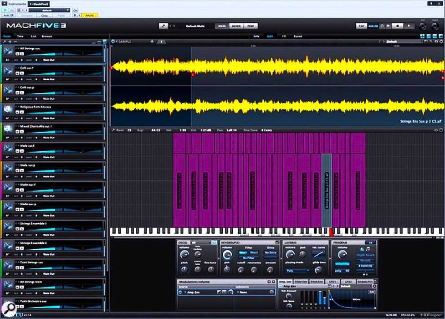This screenshot has height=319, width=445.
Task: Click the wrench settings icon in header
Action: pos(163,26)
